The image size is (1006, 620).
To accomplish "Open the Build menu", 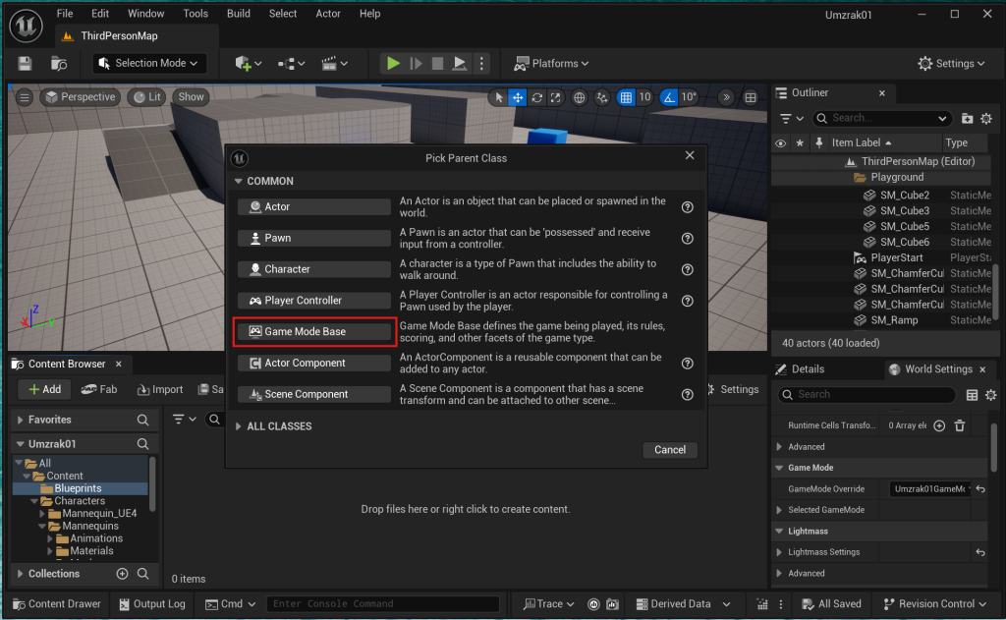I will coord(238,14).
